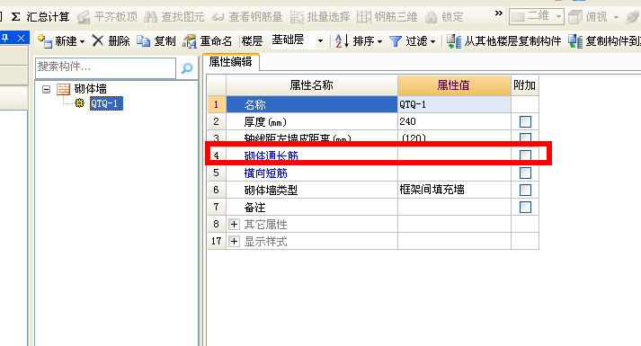This screenshot has height=346, width=641.
Task: Toggle 附加 checkbox for 厚度
Action: coord(525,121)
